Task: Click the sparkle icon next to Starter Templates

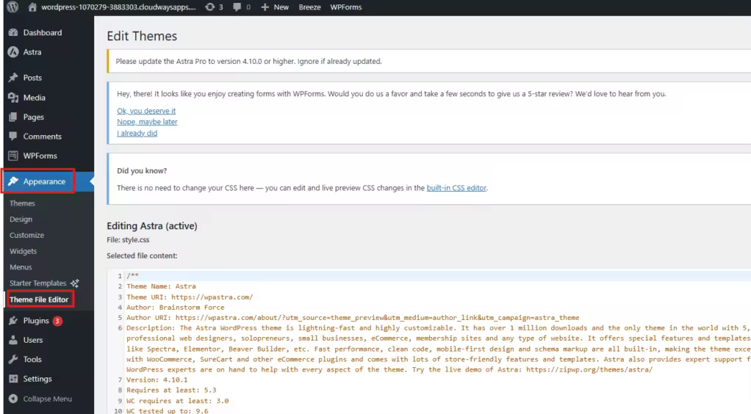Action: click(x=75, y=283)
